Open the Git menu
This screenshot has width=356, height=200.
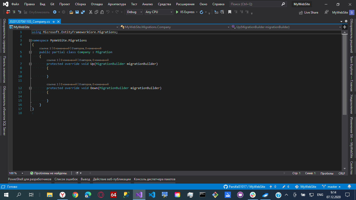tap(52, 4)
